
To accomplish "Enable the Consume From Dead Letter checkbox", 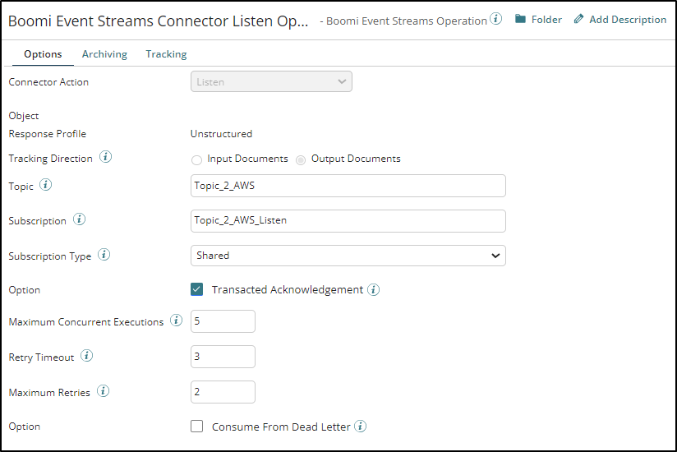I will (197, 427).
